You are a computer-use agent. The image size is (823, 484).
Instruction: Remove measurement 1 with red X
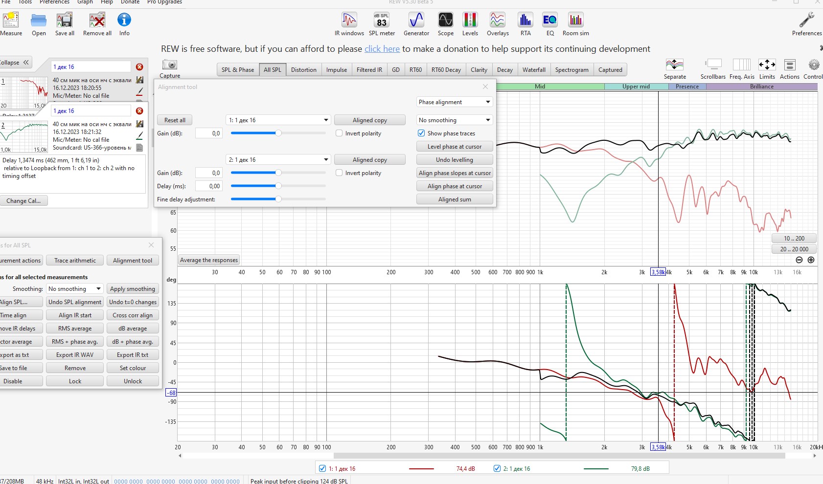[x=139, y=67]
